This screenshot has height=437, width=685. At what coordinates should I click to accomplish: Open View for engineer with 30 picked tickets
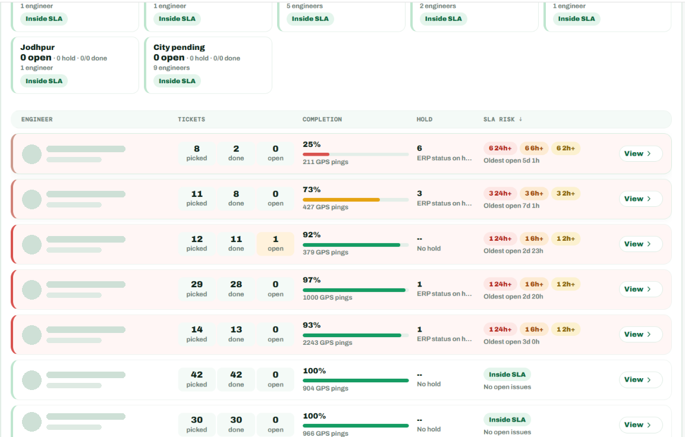click(640, 425)
